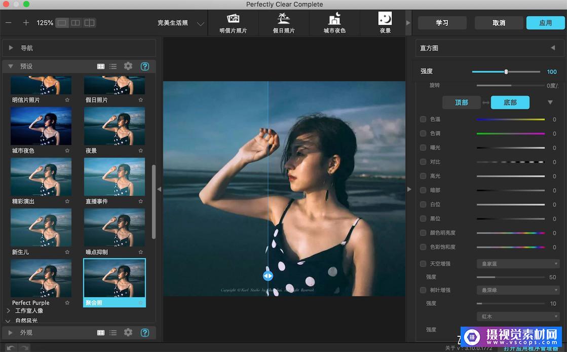Enable the 色温 checkbox
The image size is (567, 352).
coord(423,119)
